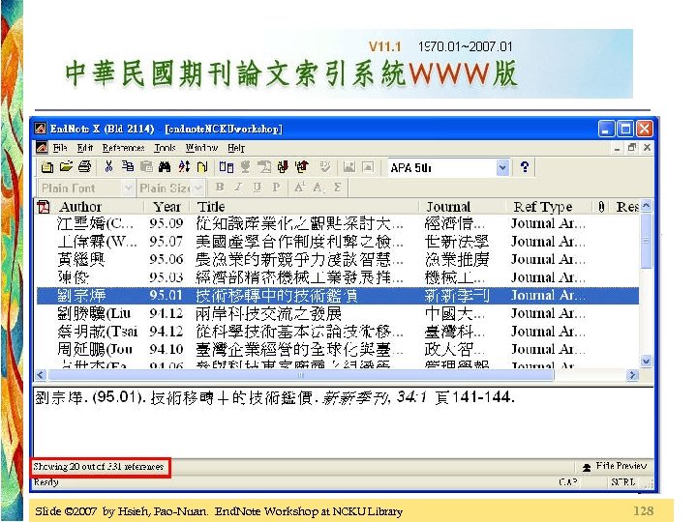Click the Subscript formatting icon
The height and width of the screenshot is (522, 697).
318,188
